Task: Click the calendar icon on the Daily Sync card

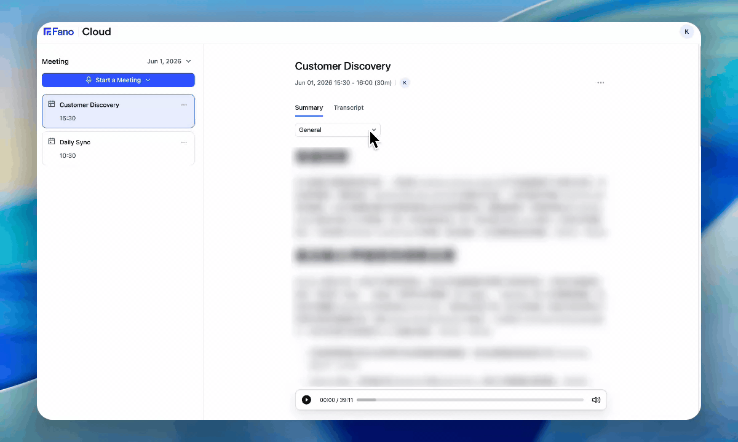Action: [x=52, y=141]
